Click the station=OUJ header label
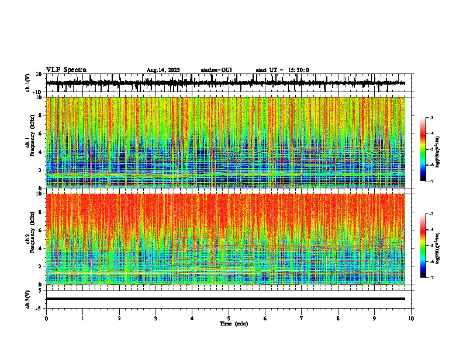Viewport: 463px width, 357px height. [x=216, y=70]
